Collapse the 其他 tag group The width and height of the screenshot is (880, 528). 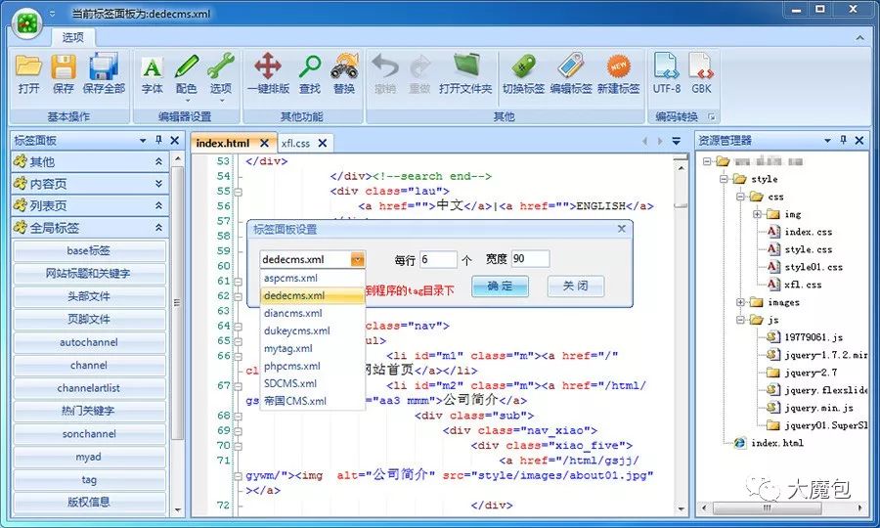158,161
